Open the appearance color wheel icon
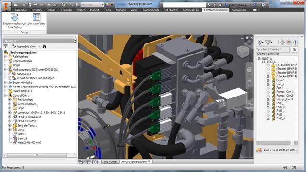 107,4
